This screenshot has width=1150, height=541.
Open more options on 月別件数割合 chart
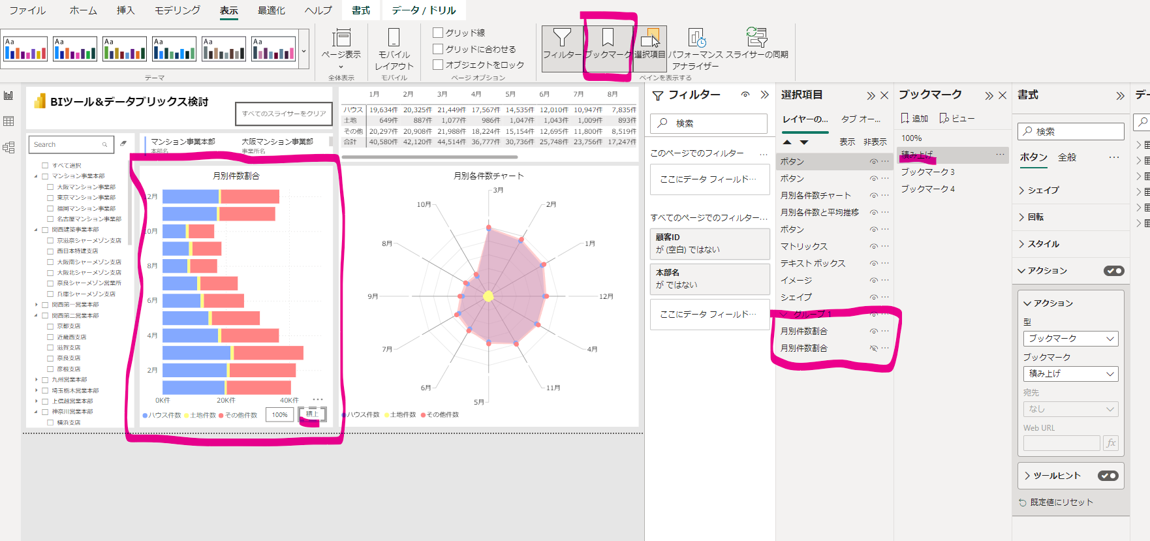tap(318, 399)
